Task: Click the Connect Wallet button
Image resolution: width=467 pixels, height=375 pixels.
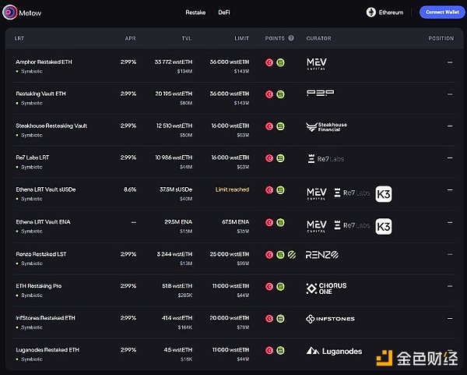Action: coord(442,12)
